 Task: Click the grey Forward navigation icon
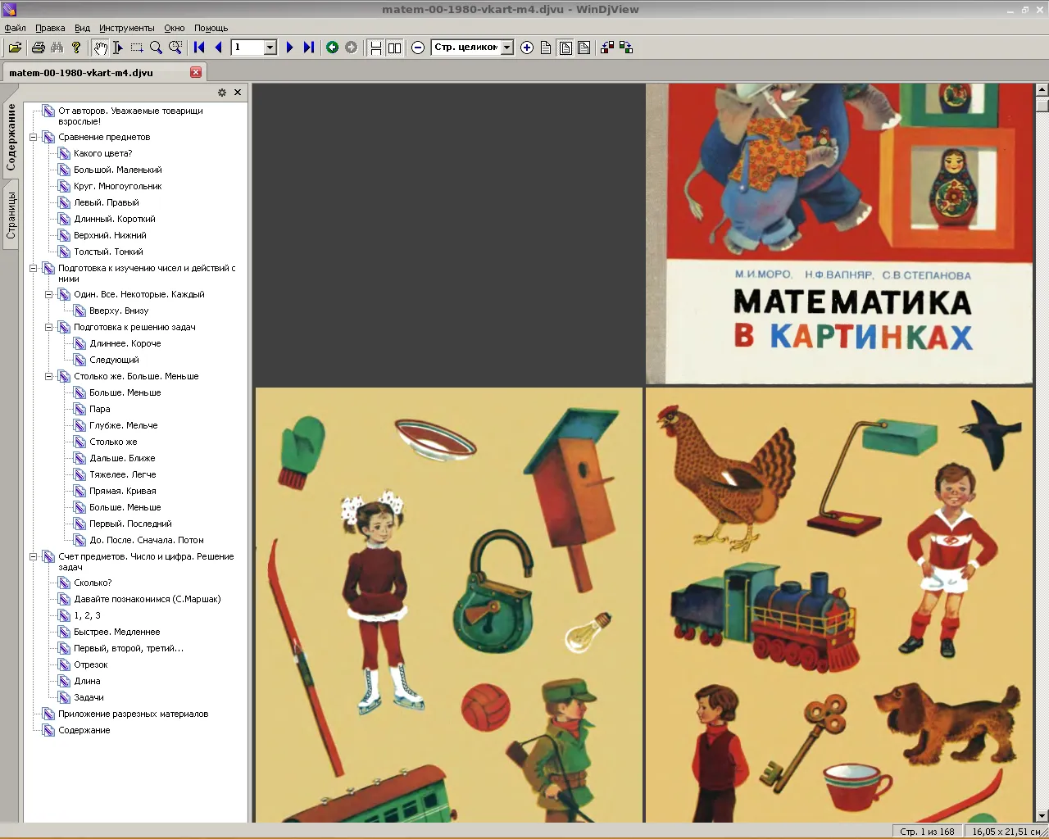pos(351,48)
